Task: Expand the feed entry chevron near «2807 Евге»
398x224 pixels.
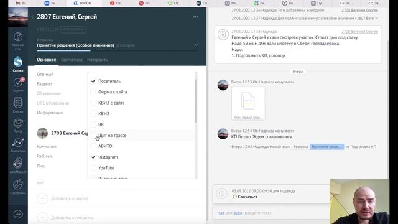Action: click(x=377, y=18)
